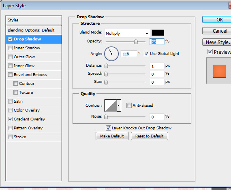Enable the Color Overlay checkbox
Screen dimensions: 231x190
coord(10,110)
